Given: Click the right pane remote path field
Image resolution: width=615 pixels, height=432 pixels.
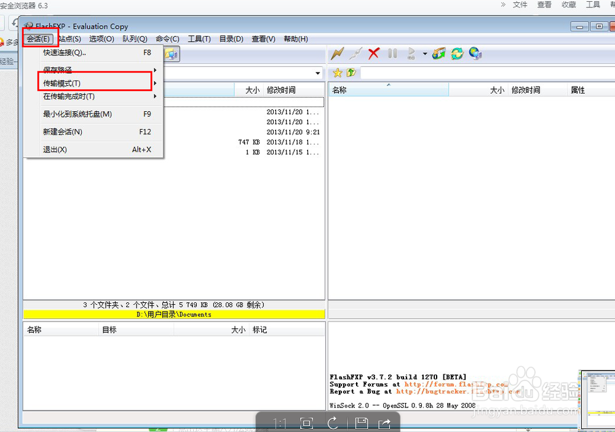Looking at the screenshot, I should point(488,73).
